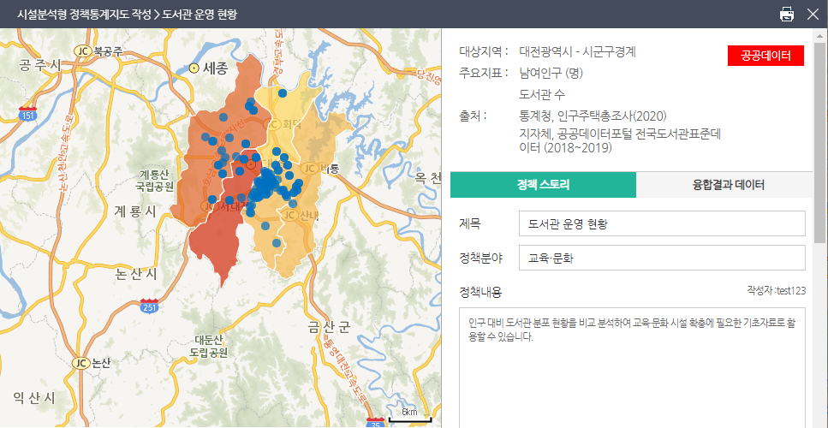Click the northernmost blue library dot
Image resolution: width=828 pixels, height=428 pixels.
point(283,93)
